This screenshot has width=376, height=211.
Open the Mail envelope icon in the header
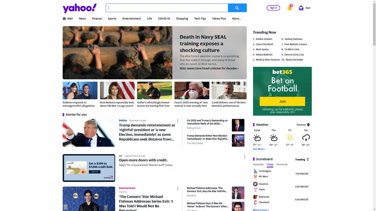coord(301,8)
